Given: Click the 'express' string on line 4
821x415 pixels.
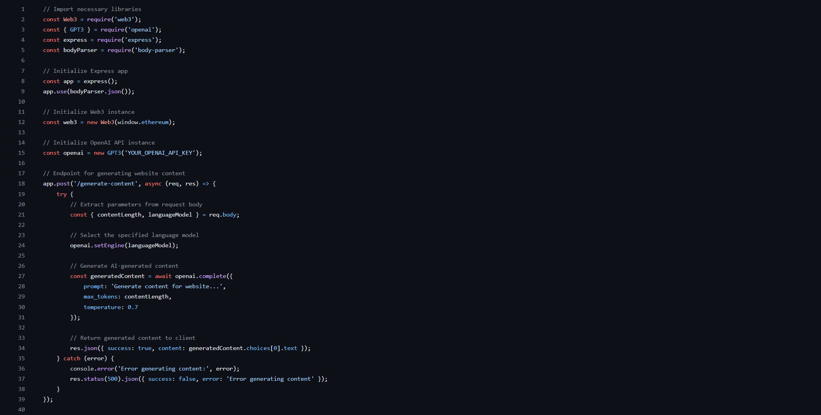Looking at the screenshot, I should 140,40.
